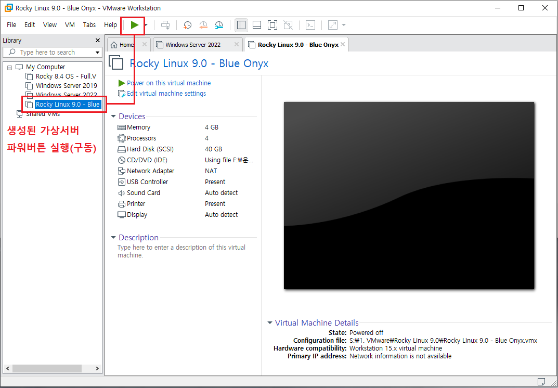Screen dimensions: 558x388
Task: Toggle the Library sidebar view icon
Action: [x=241, y=25]
